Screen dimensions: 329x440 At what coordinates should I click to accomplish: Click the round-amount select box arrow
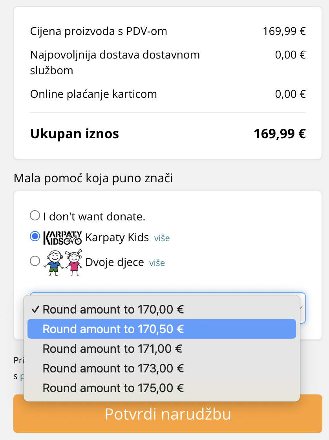pyautogui.click(x=302, y=308)
